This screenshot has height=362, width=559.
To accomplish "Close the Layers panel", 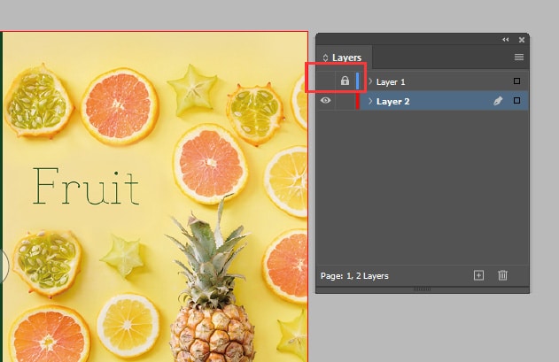I will (x=522, y=40).
